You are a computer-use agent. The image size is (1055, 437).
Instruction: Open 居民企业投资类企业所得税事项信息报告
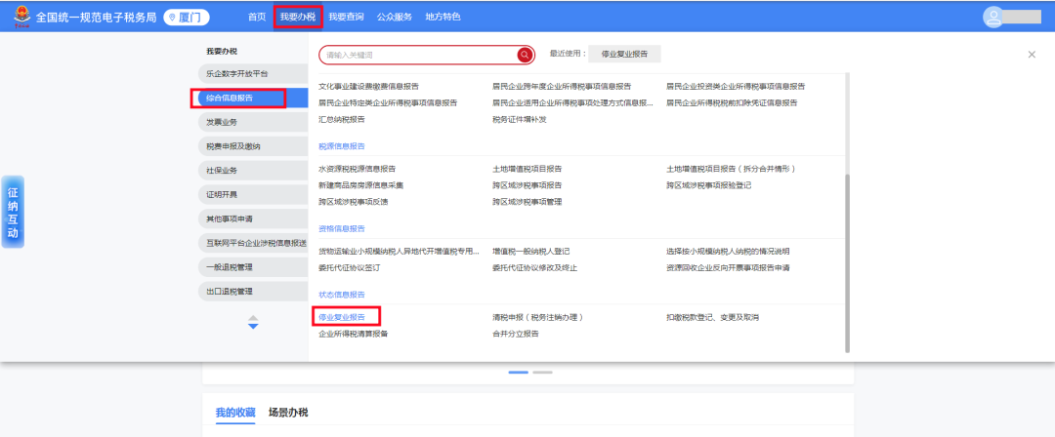736,87
